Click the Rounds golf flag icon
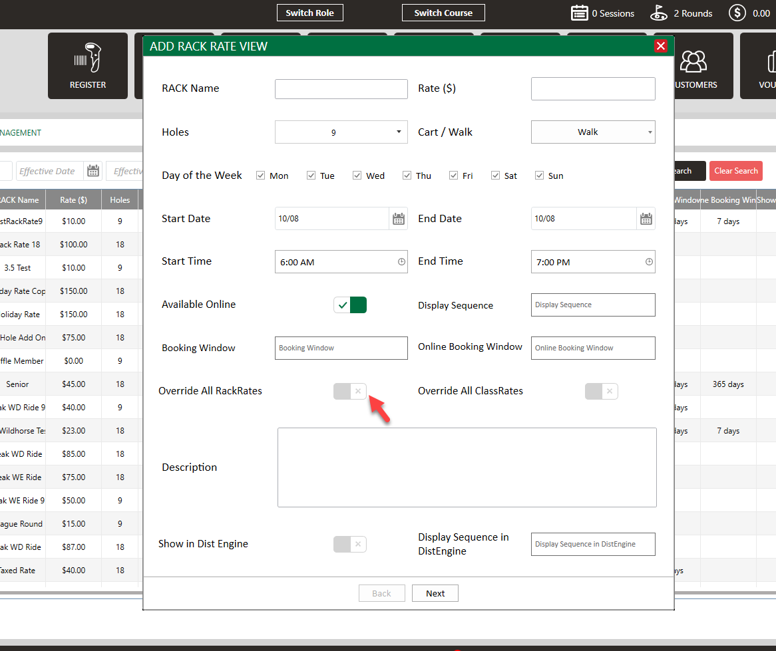The height and width of the screenshot is (651, 776). click(x=659, y=13)
